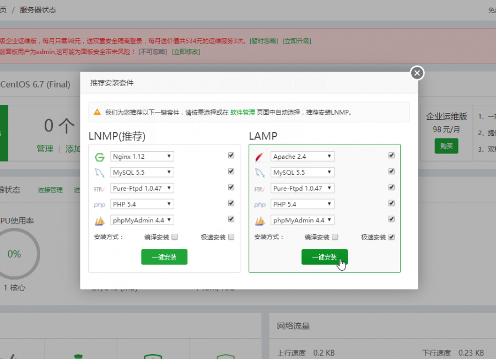Viewport: 496px width, 359px height.
Task: Open the 连接管理 tab
Action: [x=50, y=190]
